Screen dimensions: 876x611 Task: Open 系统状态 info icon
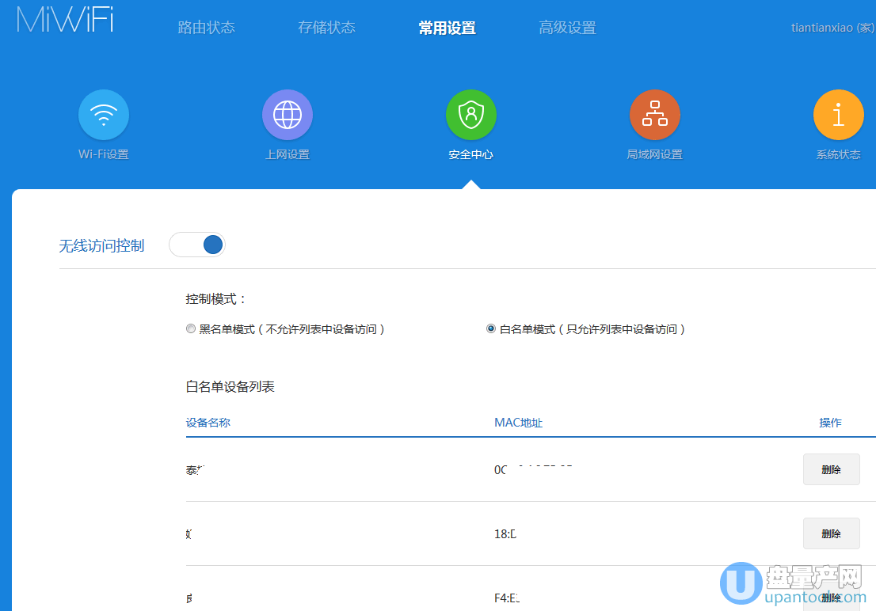(x=838, y=114)
